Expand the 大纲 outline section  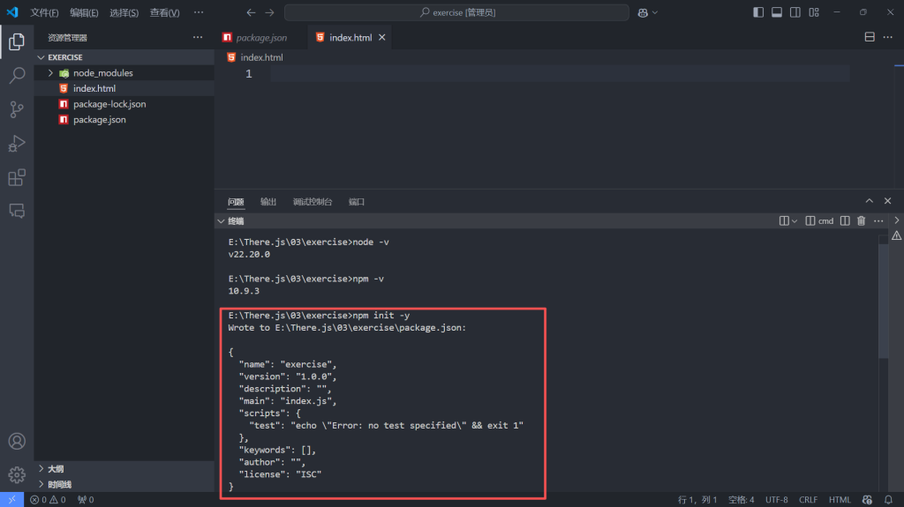[x=41, y=469]
